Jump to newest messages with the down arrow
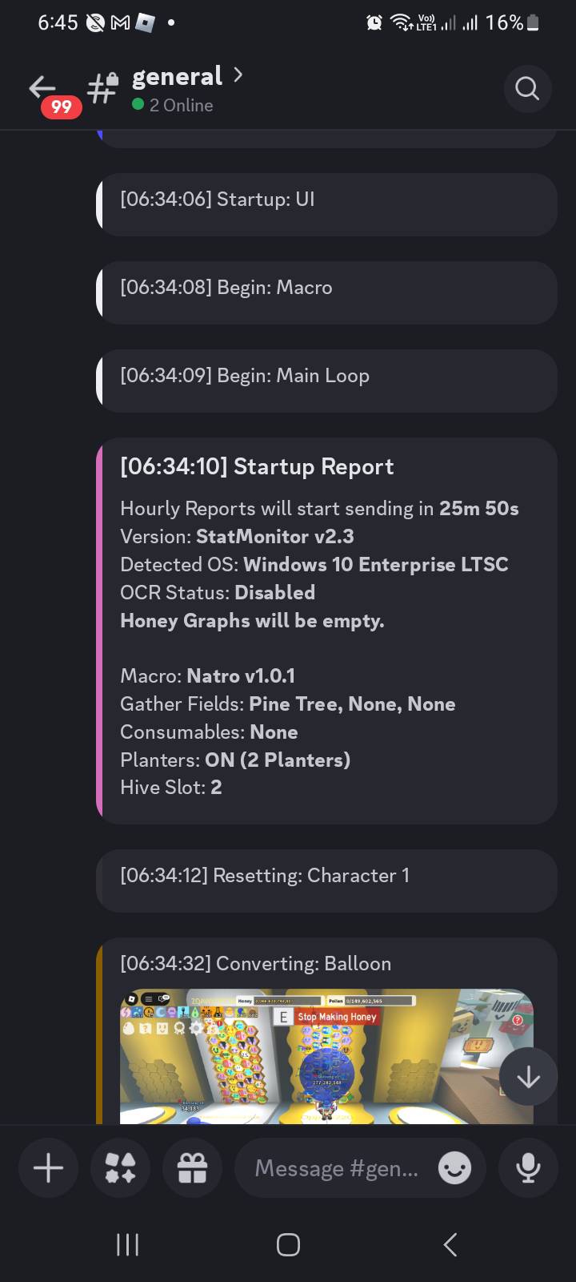Screen dimensions: 576x1282 [528, 1076]
